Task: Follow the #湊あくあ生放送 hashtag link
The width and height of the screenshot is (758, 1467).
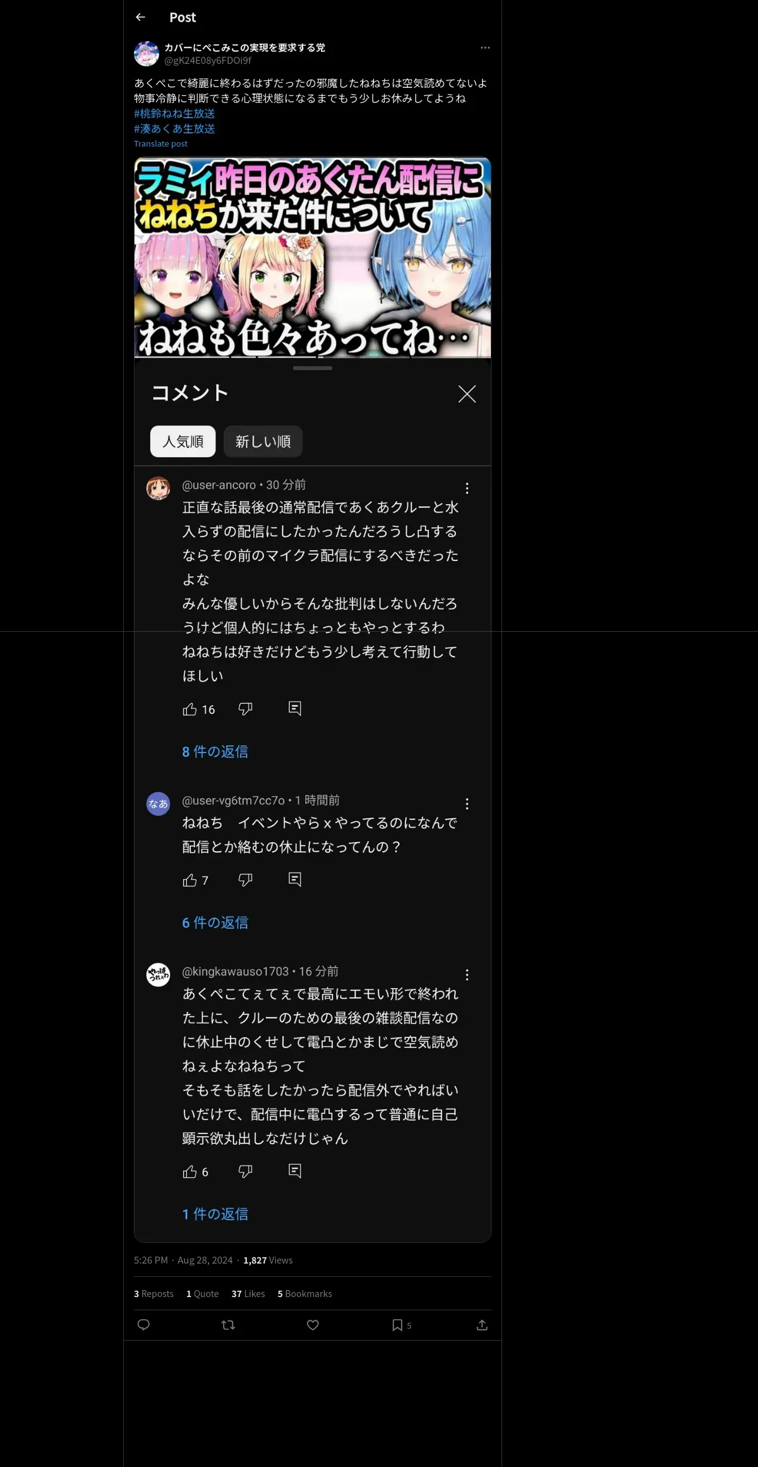Action: (x=174, y=129)
